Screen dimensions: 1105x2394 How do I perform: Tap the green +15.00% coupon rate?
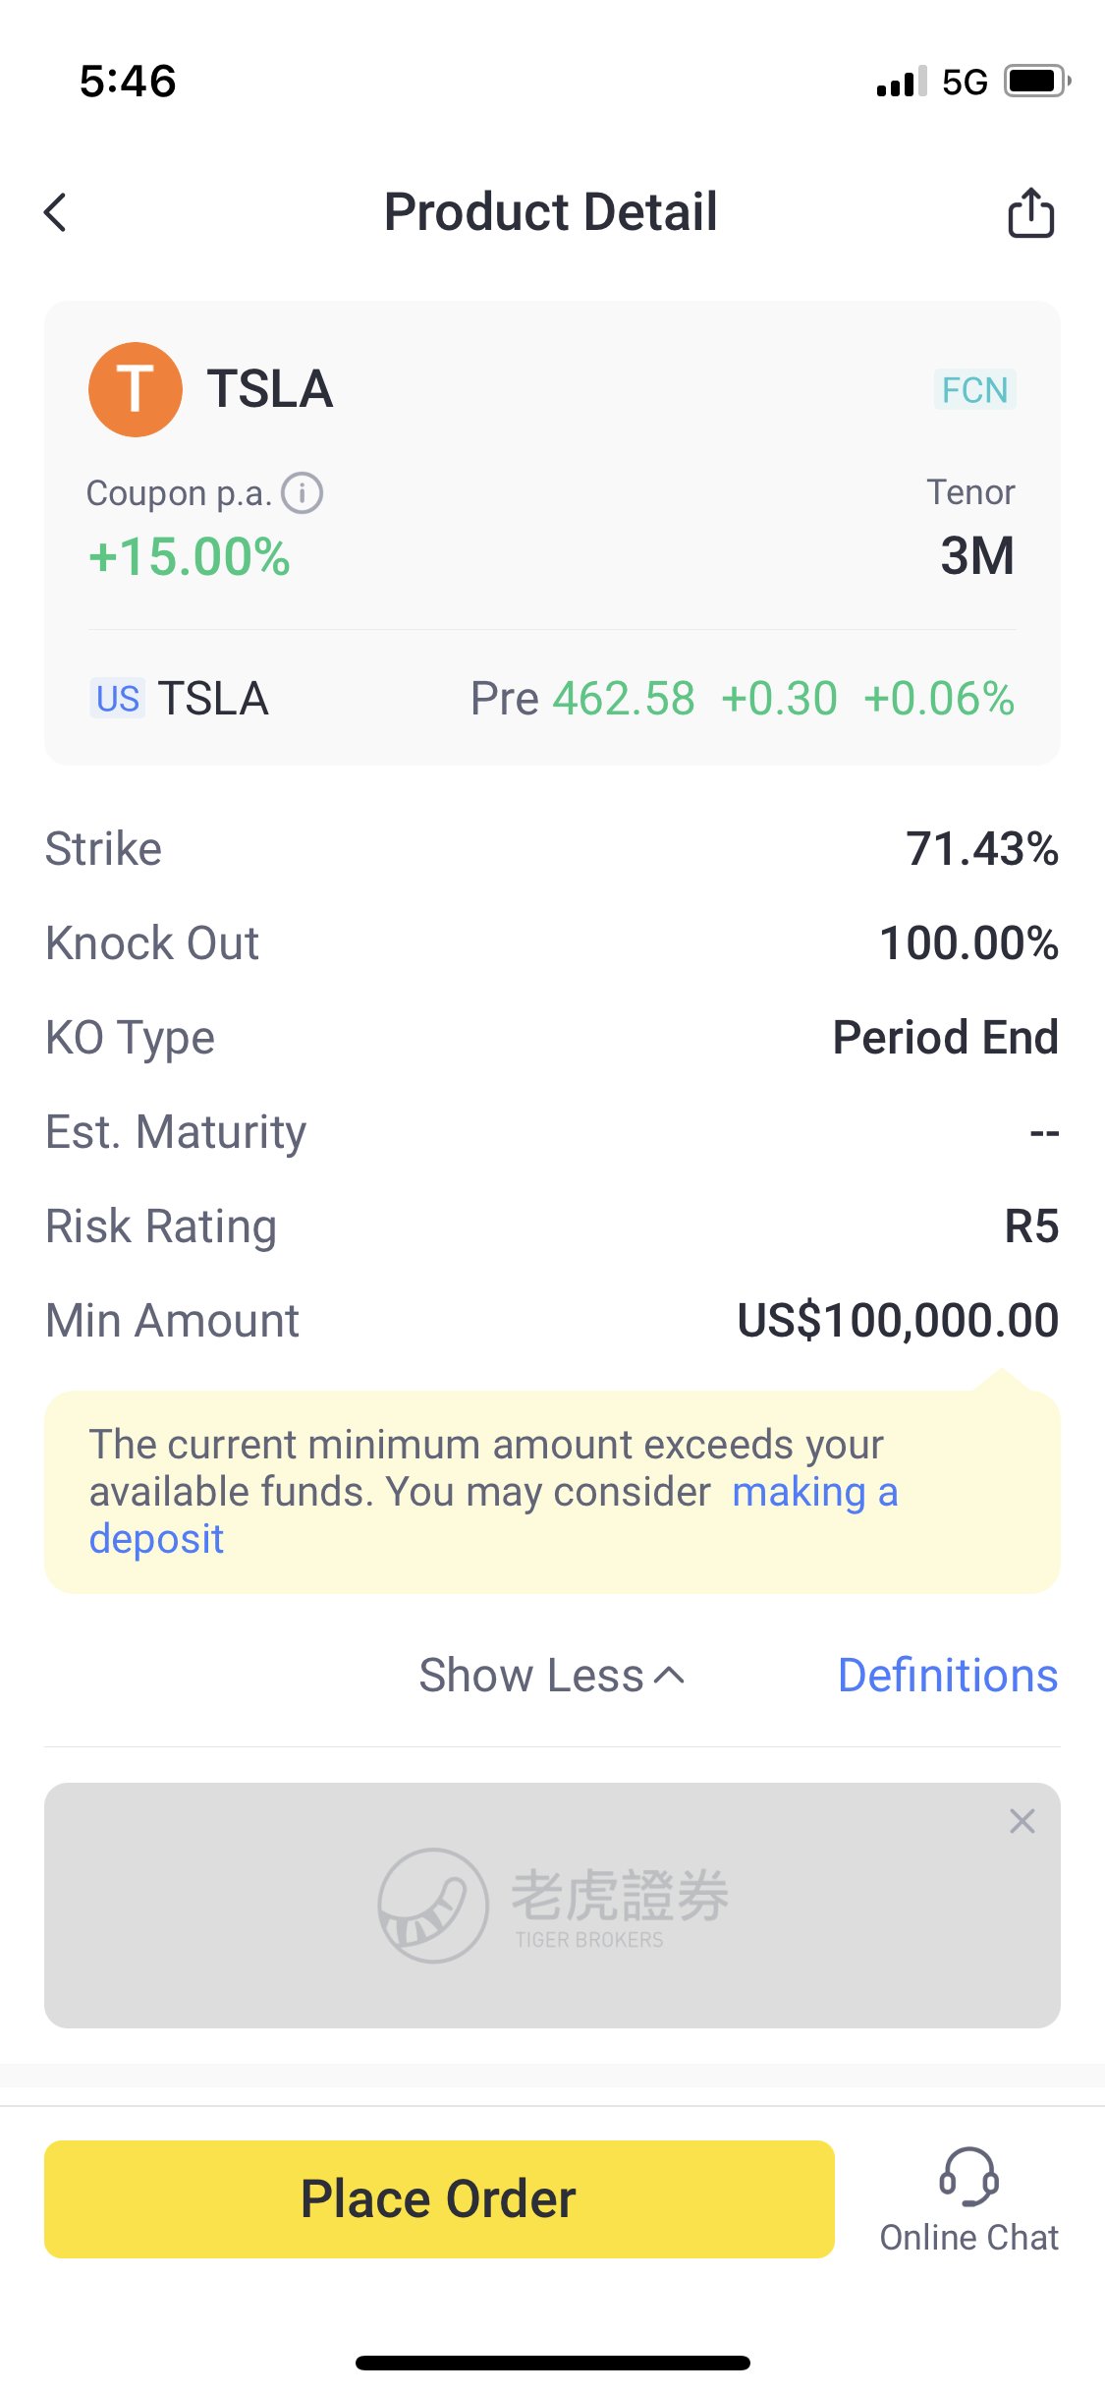click(190, 556)
